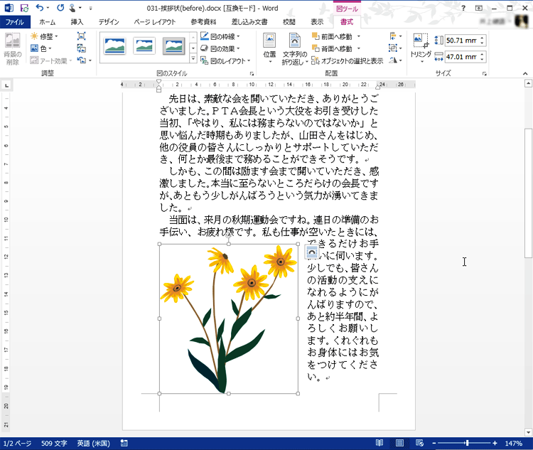Expand the picture styles gallery More arrow
Screen dimensions: 533x450
pos(193,59)
